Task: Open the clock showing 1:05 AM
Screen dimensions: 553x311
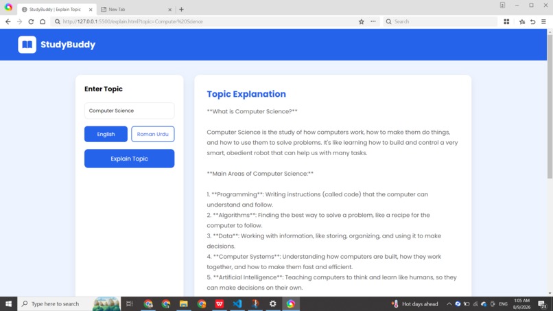Action: click(x=522, y=303)
